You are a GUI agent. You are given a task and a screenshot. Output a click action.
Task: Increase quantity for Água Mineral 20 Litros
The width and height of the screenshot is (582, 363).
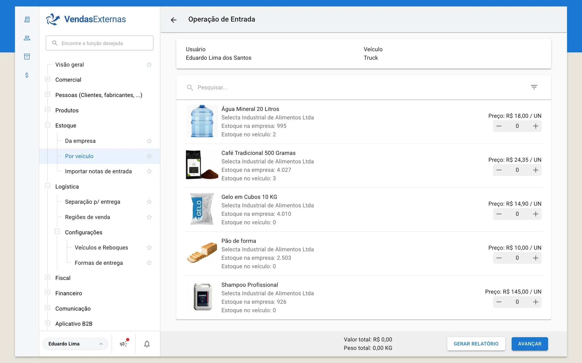click(535, 126)
